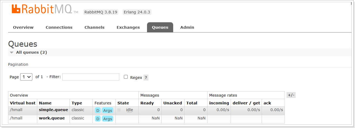Toggle the +/- columns button

[291, 95]
